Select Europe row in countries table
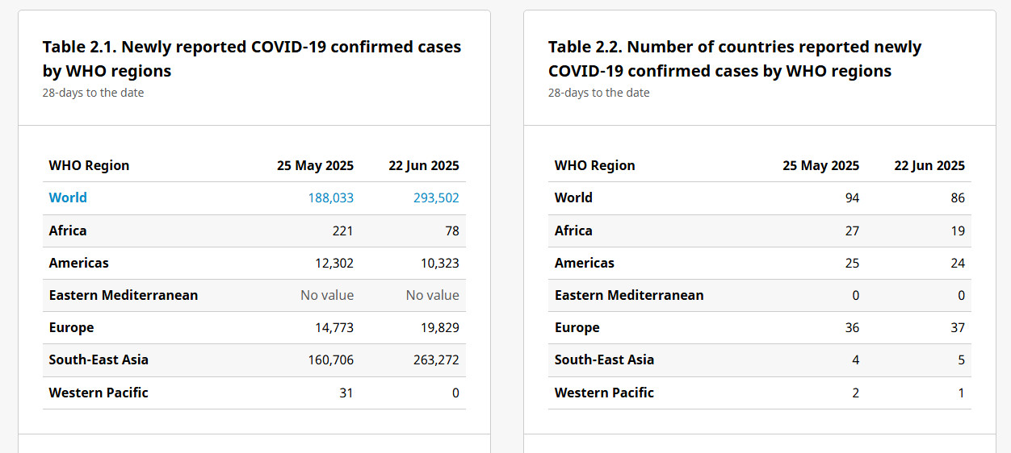Image resolution: width=1011 pixels, height=453 pixels. pyautogui.click(x=760, y=327)
